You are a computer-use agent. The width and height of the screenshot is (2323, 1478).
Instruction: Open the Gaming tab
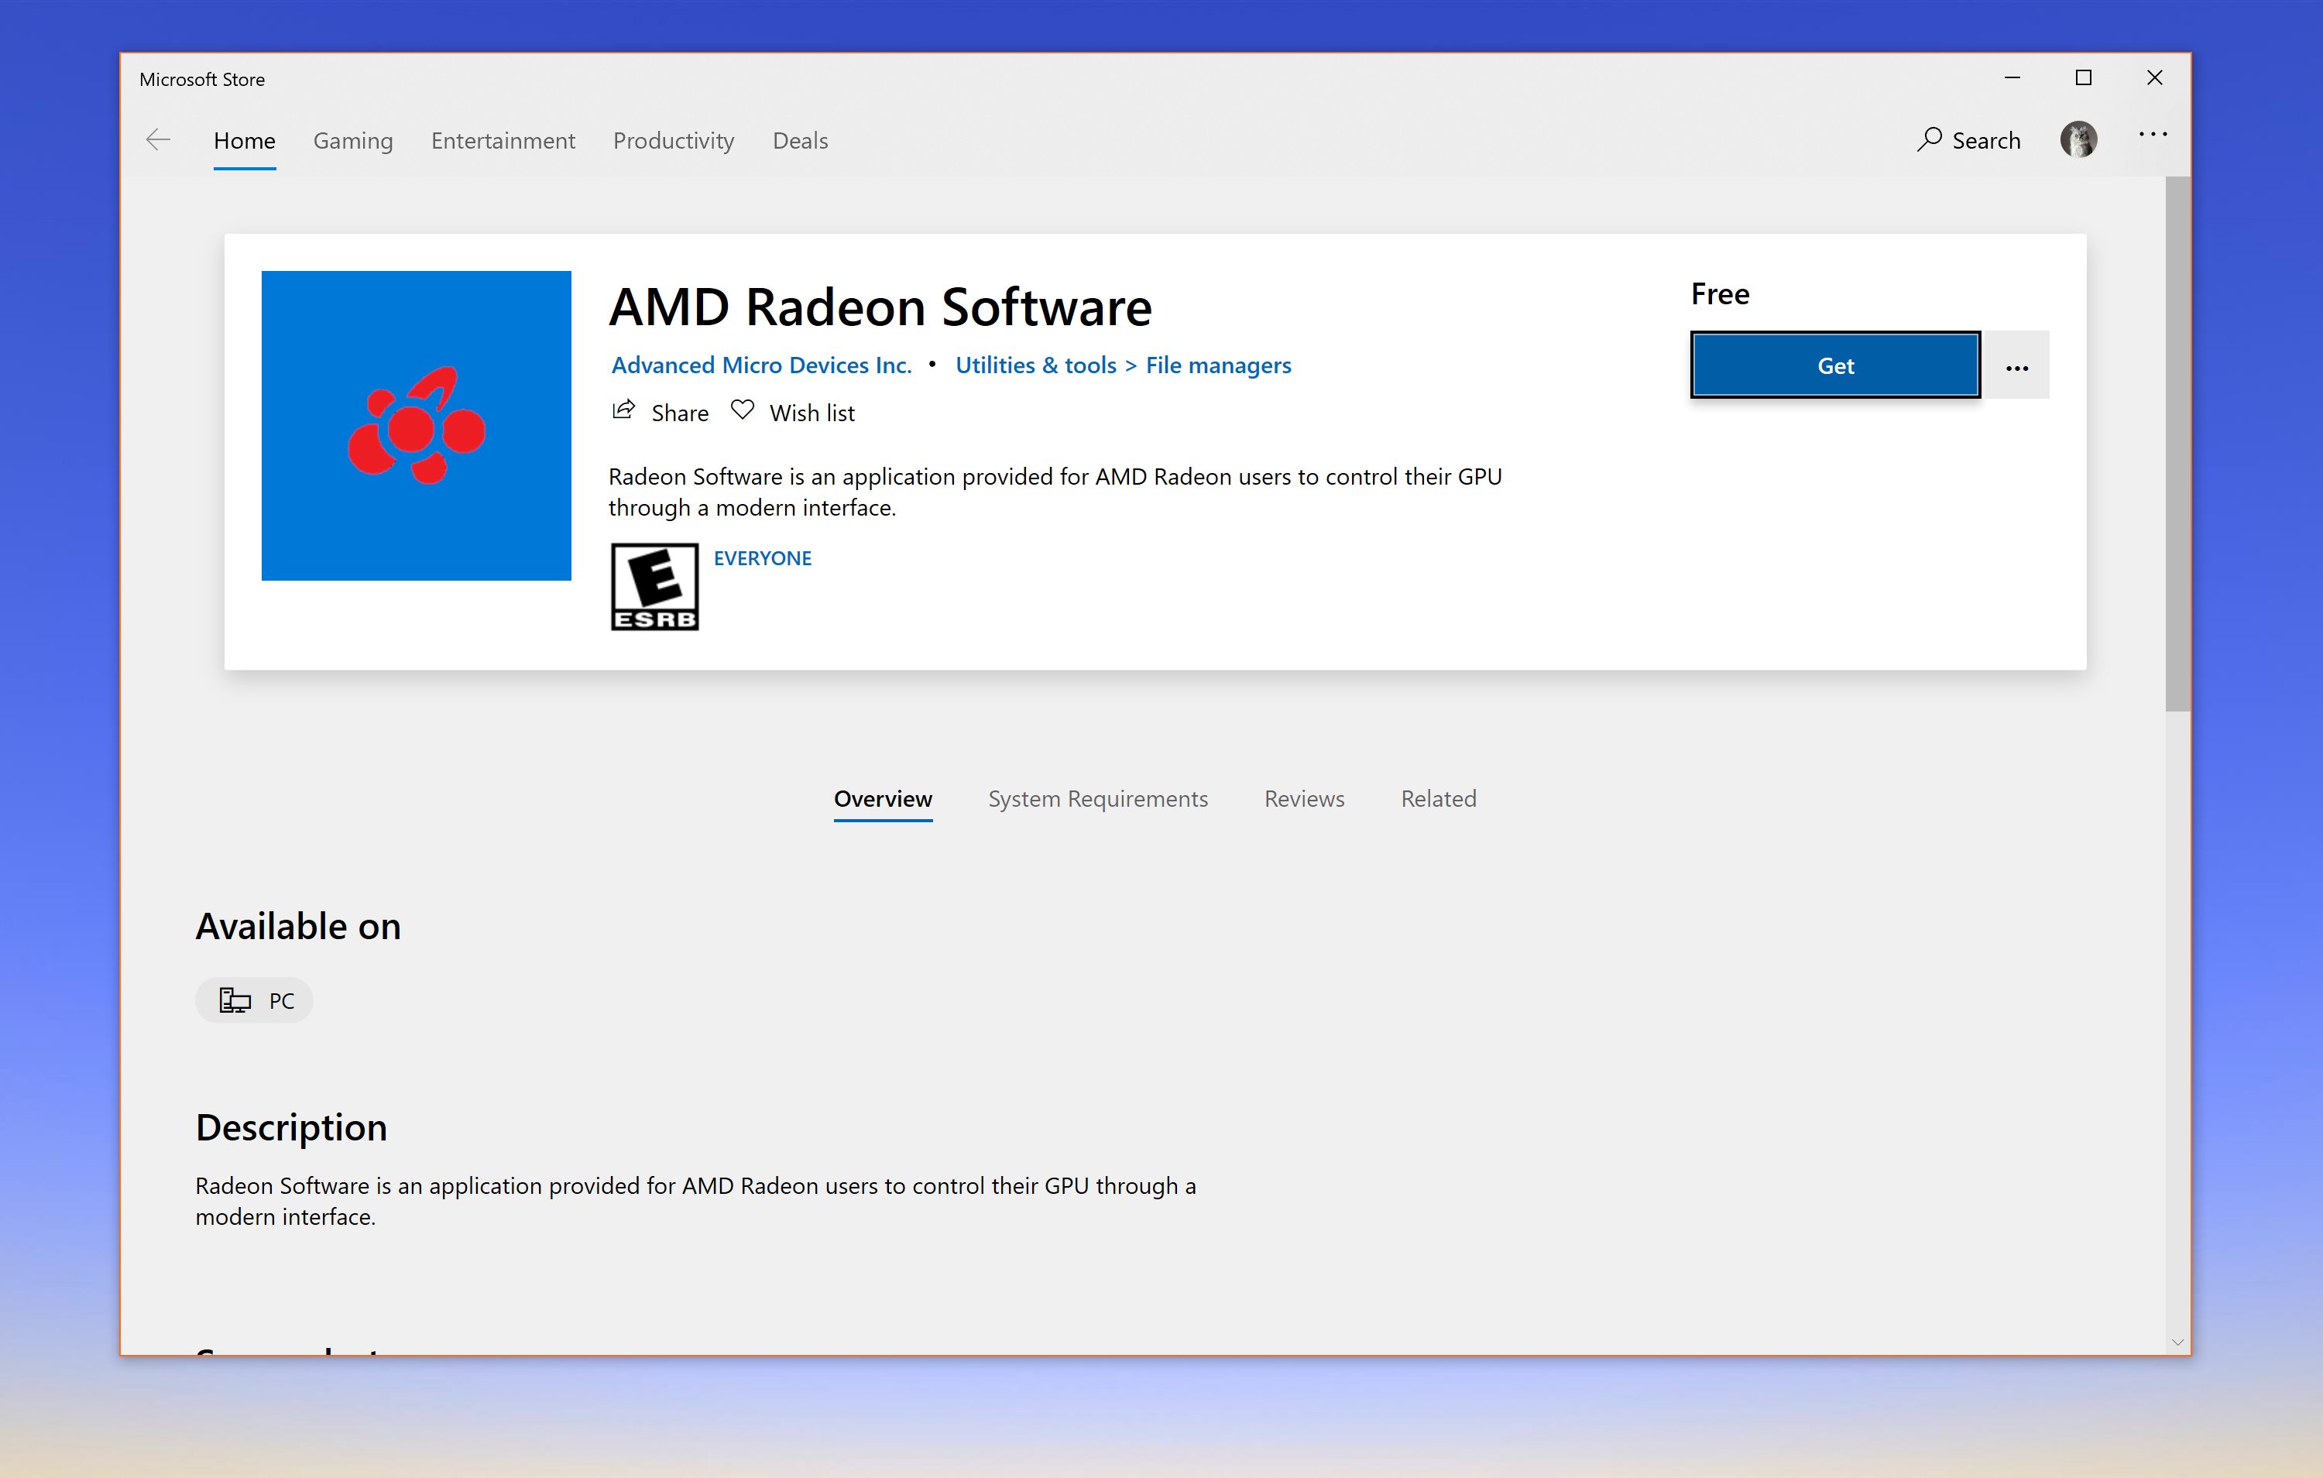click(x=353, y=141)
